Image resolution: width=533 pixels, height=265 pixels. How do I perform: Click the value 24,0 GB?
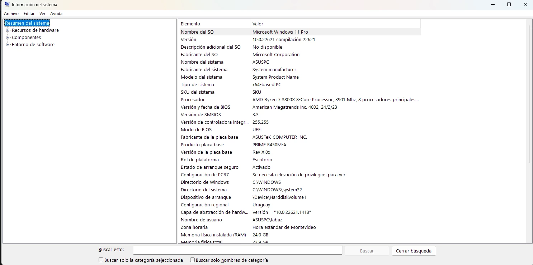click(x=260, y=235)
